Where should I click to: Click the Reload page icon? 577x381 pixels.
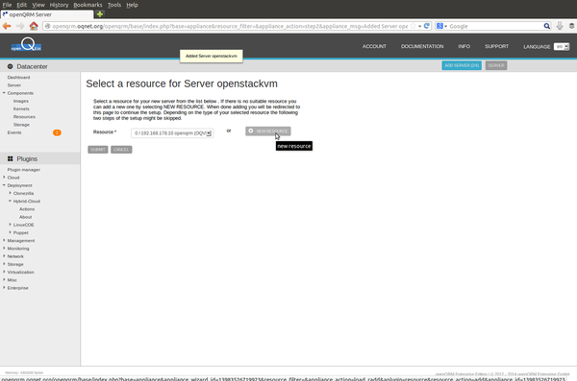tap(427, 26)
